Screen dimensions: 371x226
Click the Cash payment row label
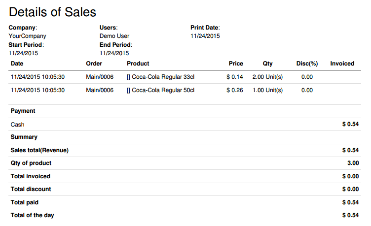click(x=18, y=125)
